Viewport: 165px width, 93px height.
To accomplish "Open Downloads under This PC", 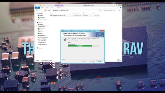I will [42, 28].
